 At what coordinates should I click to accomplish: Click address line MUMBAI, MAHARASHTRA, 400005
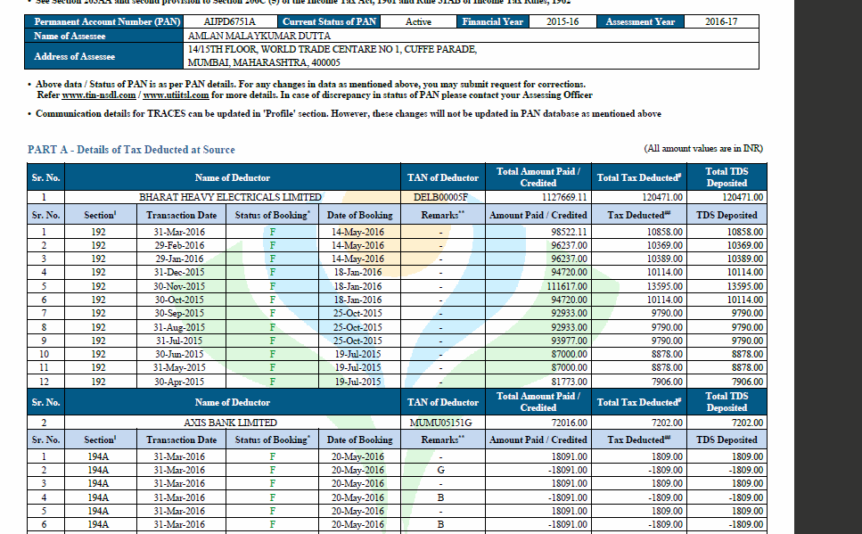tap(264, 62)
